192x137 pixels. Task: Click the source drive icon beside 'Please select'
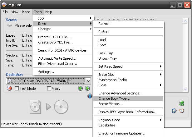[x=9, y=25]
